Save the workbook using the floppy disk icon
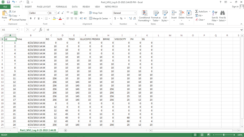 coord(8,2)
